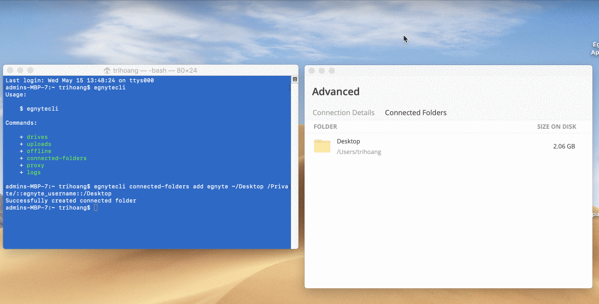Screen dimensions: 599x304
Task: Click the Advanced window heading
Action: (336, 92)
